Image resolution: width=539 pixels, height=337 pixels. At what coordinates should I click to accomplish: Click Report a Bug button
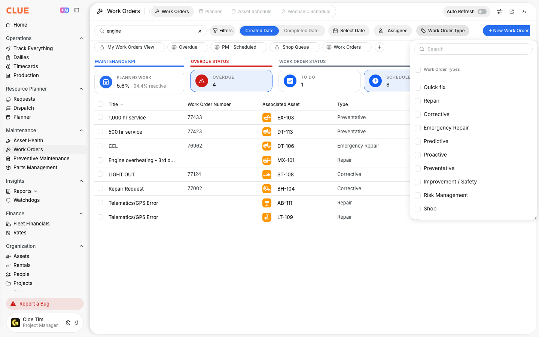tap(45, 304)
